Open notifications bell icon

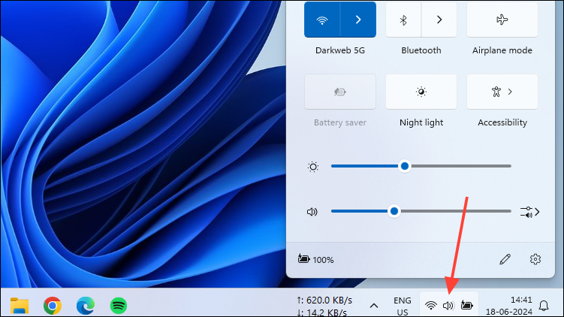[544, 306]
